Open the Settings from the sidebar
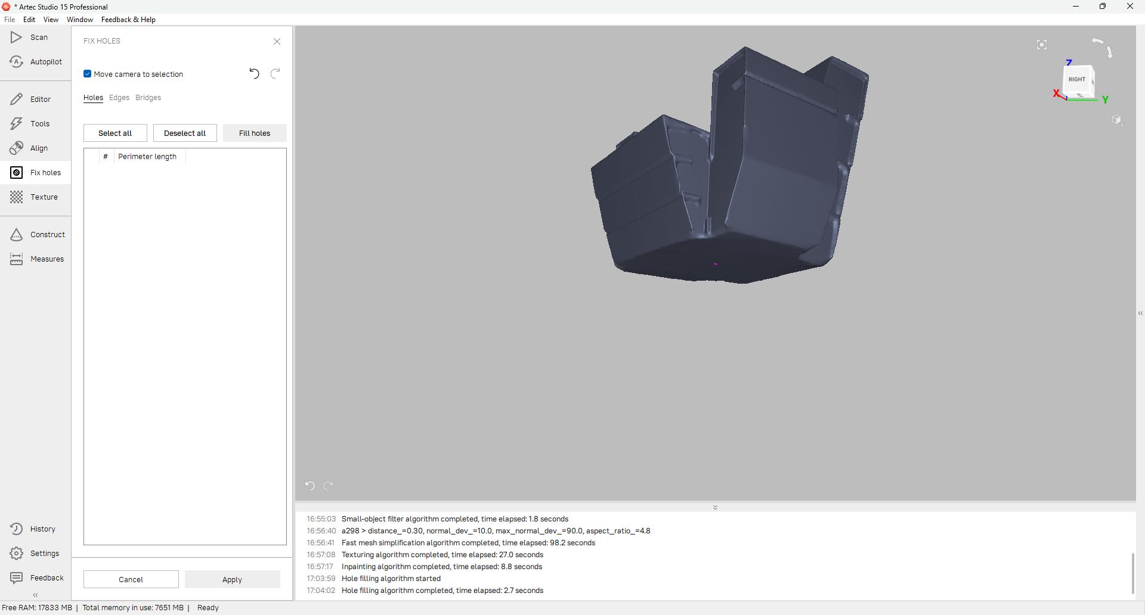 (x=36, y=554)
